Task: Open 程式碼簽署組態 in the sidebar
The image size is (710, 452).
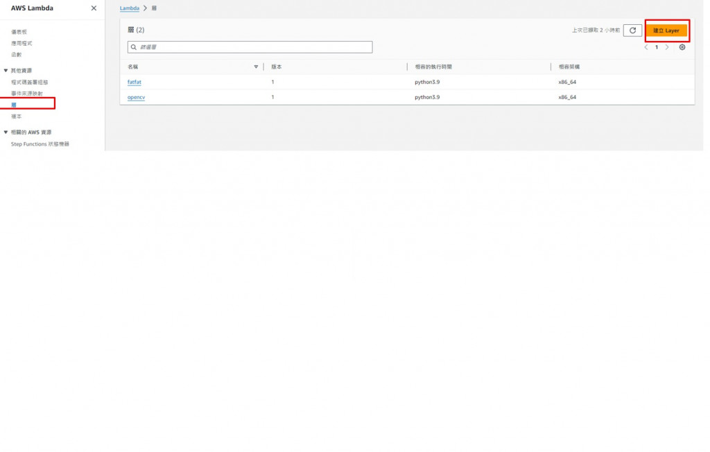Action: click(29, 82)
